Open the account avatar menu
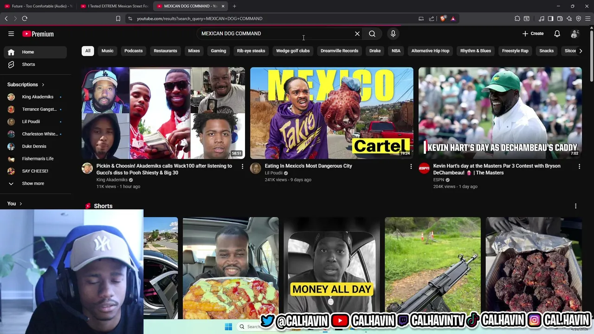This screenshot has width=594, height=334. pyautogui.click(x=575, y=34)
